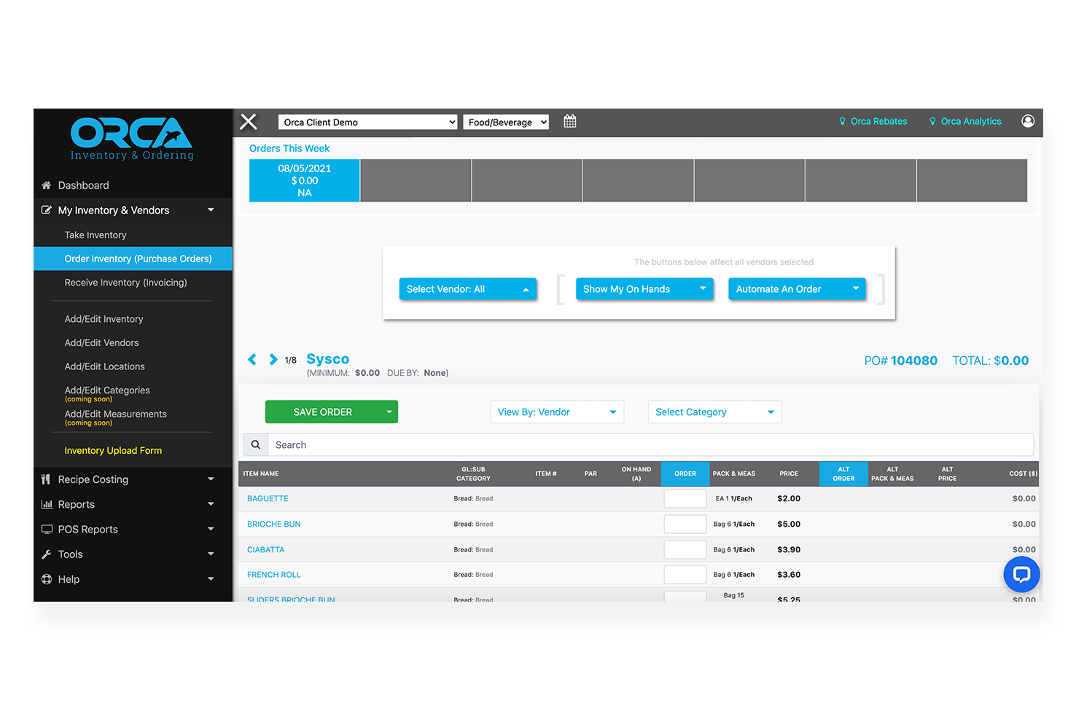Viewport: 1076px width, 711px height.
Task: Click the Tools wrench icon
Action: point(47,554)
